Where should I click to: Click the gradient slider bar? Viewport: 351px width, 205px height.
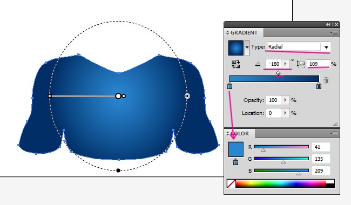[x=274, y=79]
